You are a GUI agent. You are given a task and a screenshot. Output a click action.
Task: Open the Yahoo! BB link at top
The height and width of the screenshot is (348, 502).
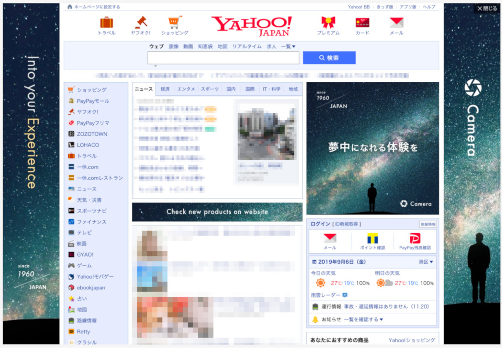click(x=359, y=7)
